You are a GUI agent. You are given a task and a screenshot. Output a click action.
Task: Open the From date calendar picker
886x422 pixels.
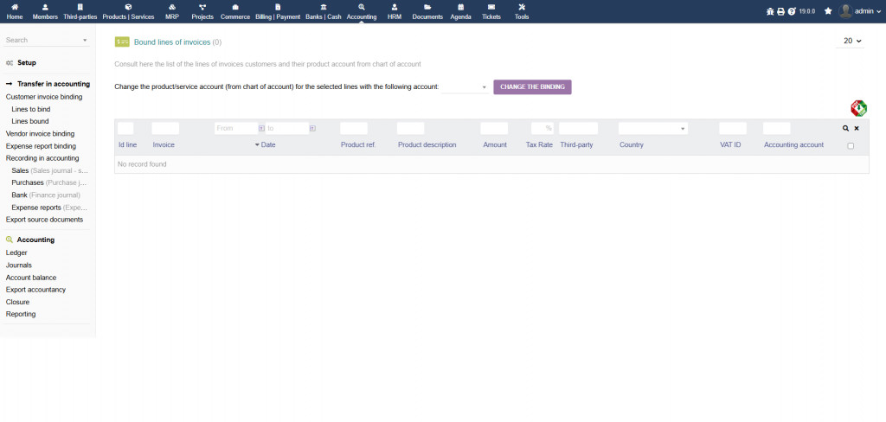coord(261,128)
